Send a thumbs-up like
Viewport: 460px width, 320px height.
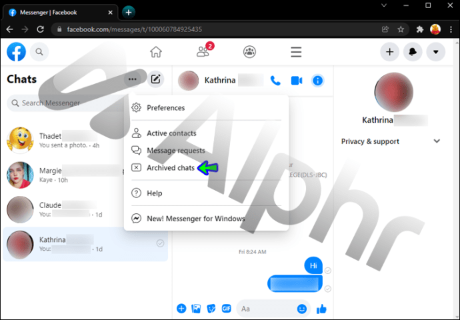[321, 309]
